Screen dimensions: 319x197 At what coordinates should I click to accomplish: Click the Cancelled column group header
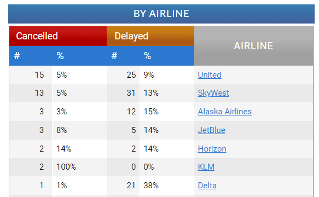click(58, 36)
